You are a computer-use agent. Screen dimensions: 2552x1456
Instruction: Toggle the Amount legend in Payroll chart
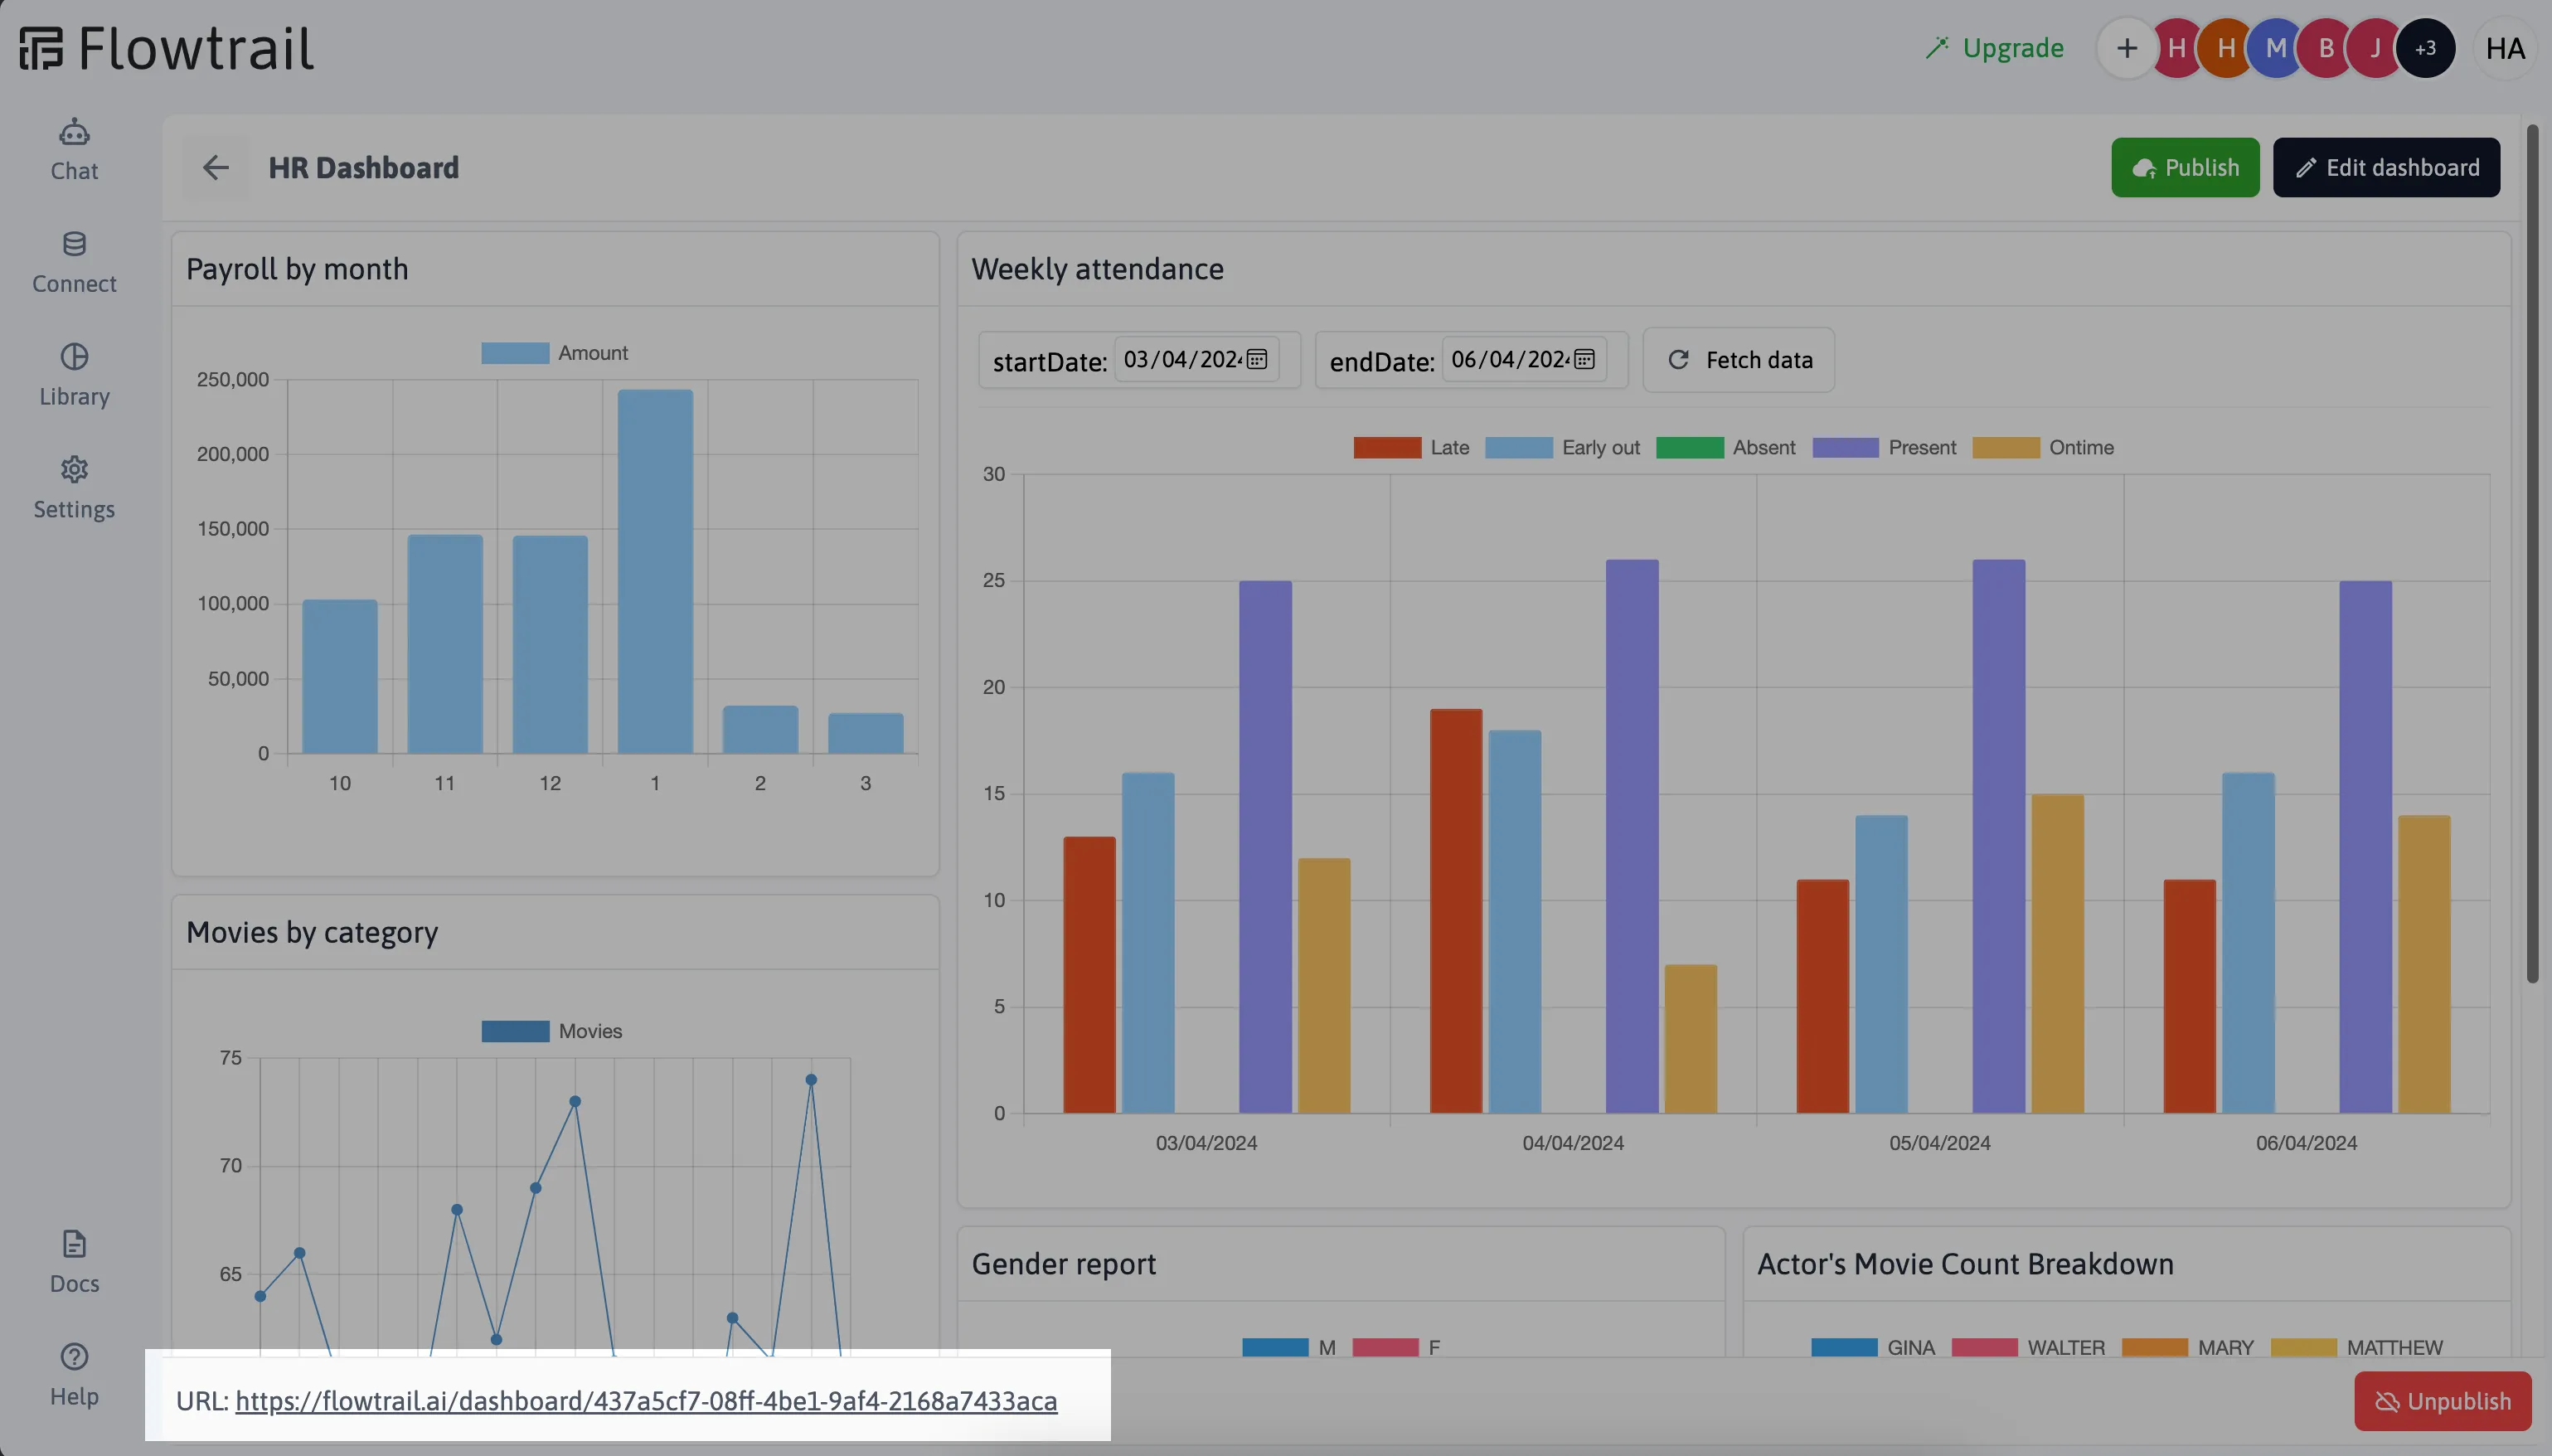pyautogui.click(x=555, y=353)
